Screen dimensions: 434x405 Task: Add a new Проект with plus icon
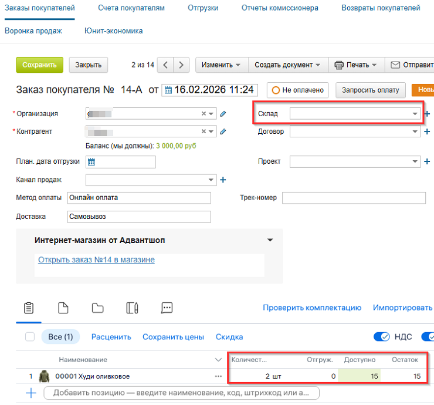(427, 161)
